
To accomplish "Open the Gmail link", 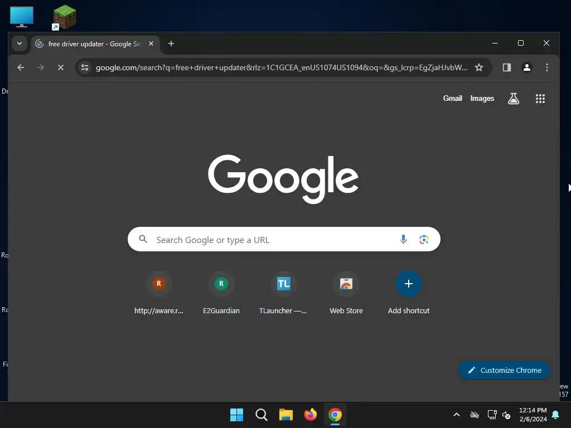I will tap(452, 98).
